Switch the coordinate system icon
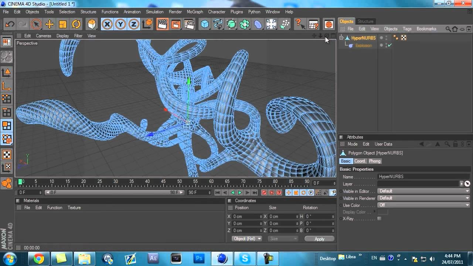473x266 pixels. click(147, 24)
